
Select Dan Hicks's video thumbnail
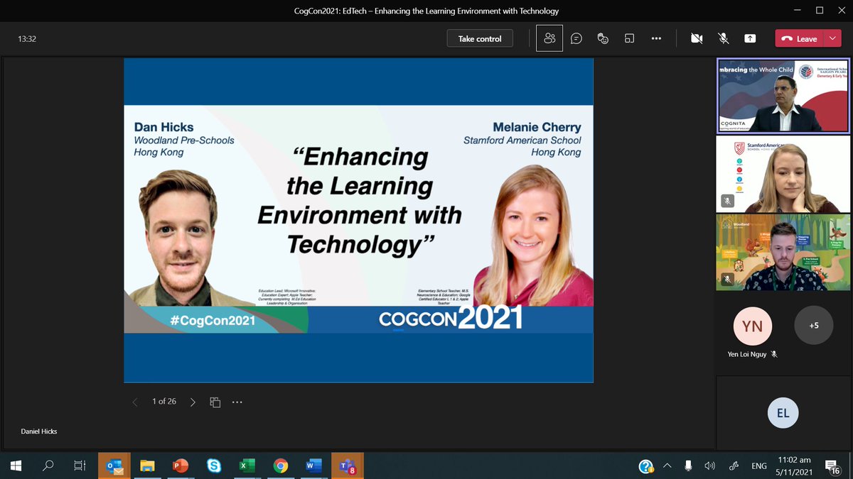[782, 252]
